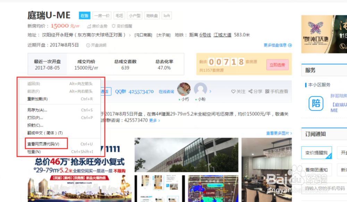Click the 毛坯 tag
347x202 pixels.
119,16
